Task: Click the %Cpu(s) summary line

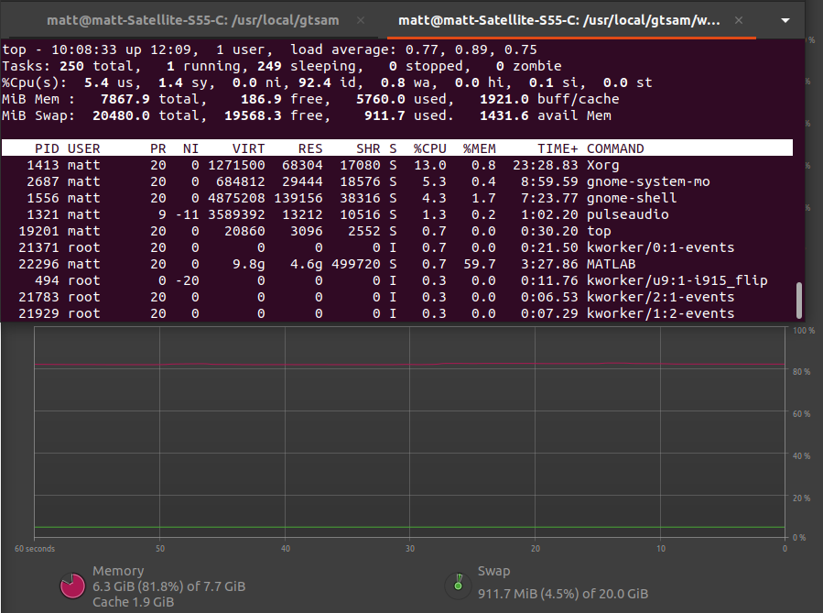Action: pos(327,82)
